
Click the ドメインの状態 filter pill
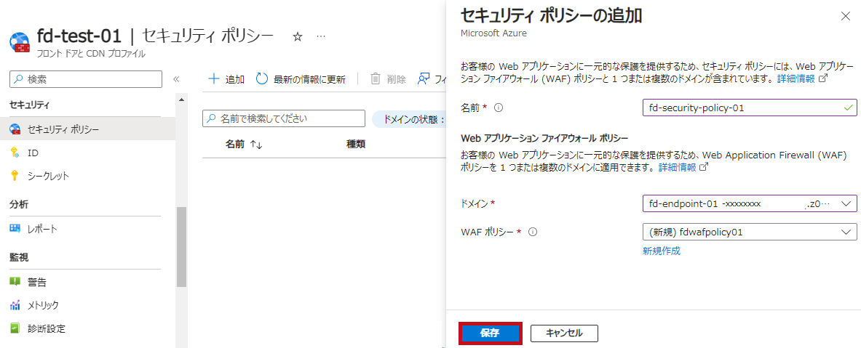coord(409,119)
